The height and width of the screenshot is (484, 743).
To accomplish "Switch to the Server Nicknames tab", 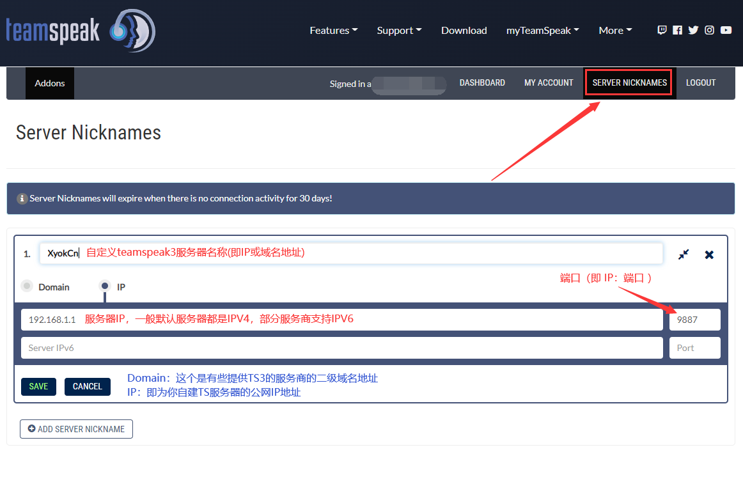I will tap(629, 83).
